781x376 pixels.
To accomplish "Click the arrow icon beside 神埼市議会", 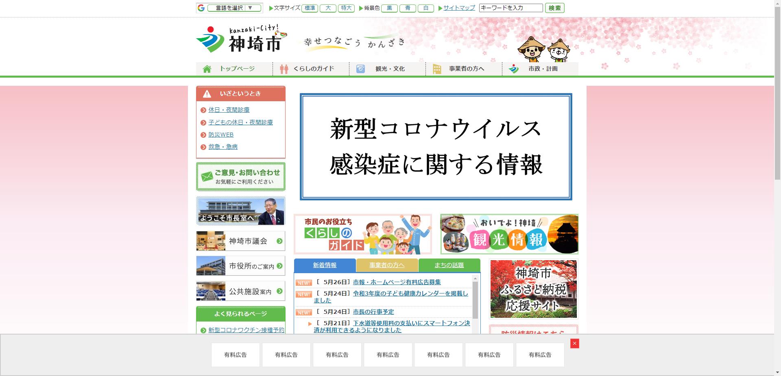I will 279,241.
